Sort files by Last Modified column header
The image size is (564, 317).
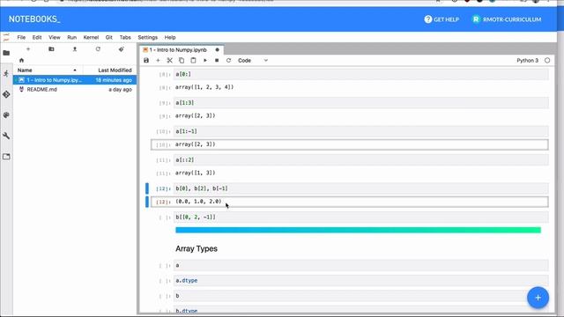click(x=109, y=70)
